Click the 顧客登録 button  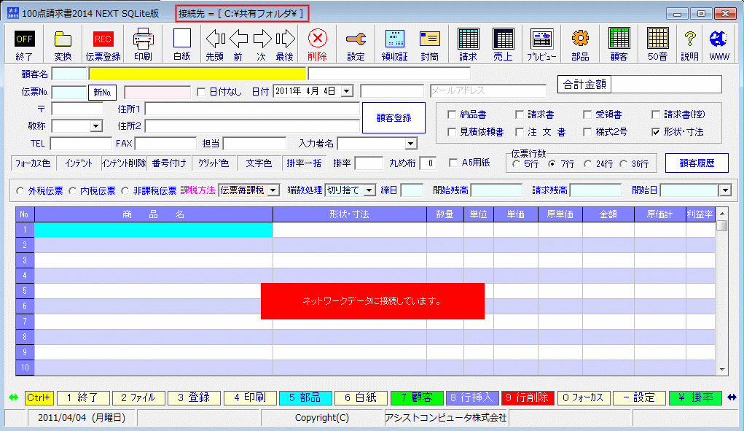point(393,117)
